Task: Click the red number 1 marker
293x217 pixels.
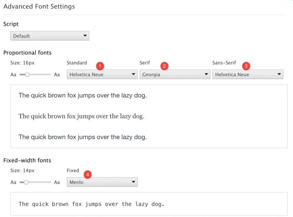Action: point(100,66)
